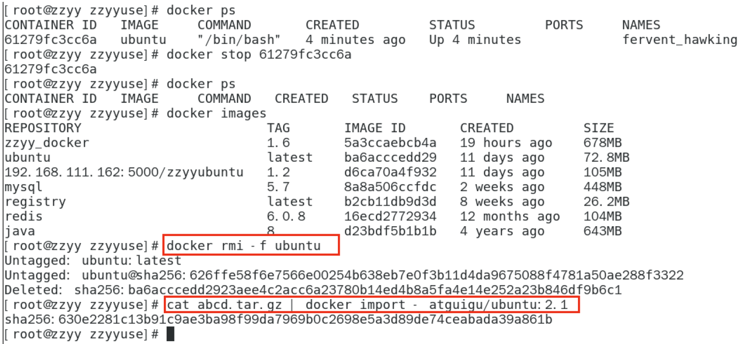Click the zzyy_docker repository name
This screenshot has width=745, height=344.
(x=47, y=143)
